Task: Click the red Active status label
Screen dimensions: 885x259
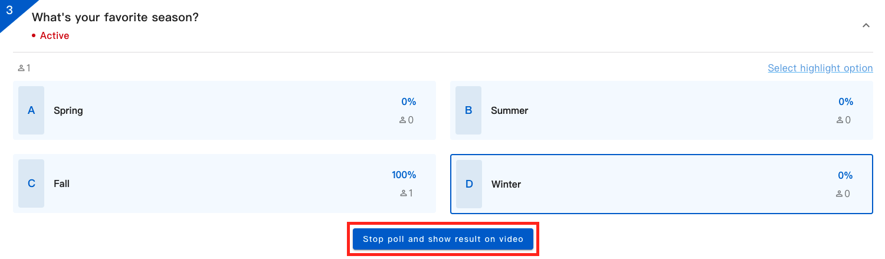Action: pyautogui.click(x=54, y=35)
